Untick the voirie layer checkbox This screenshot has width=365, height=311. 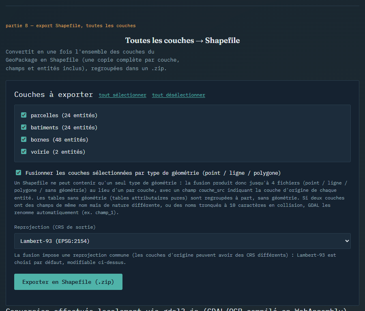point(24,152)
